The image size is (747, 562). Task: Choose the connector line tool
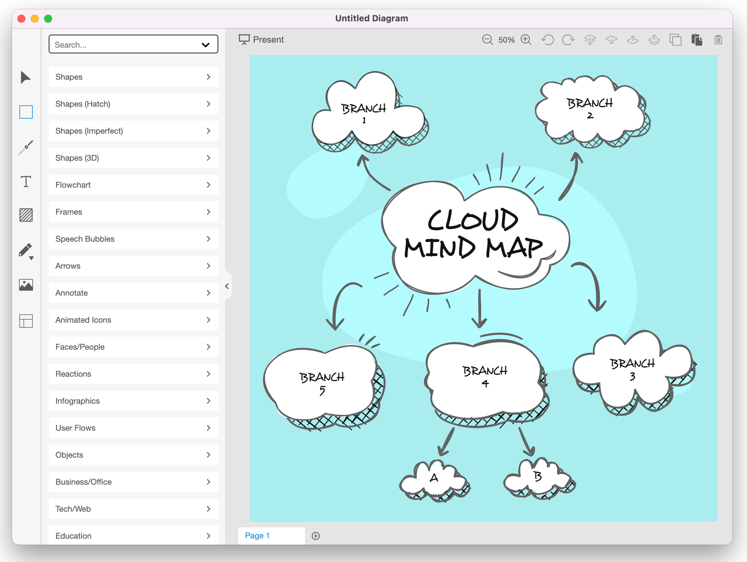26,147
